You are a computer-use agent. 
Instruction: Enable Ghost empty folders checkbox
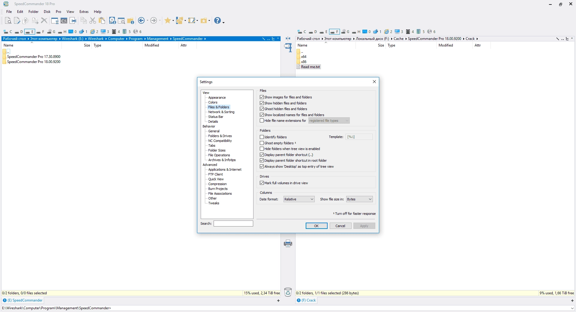262,143
